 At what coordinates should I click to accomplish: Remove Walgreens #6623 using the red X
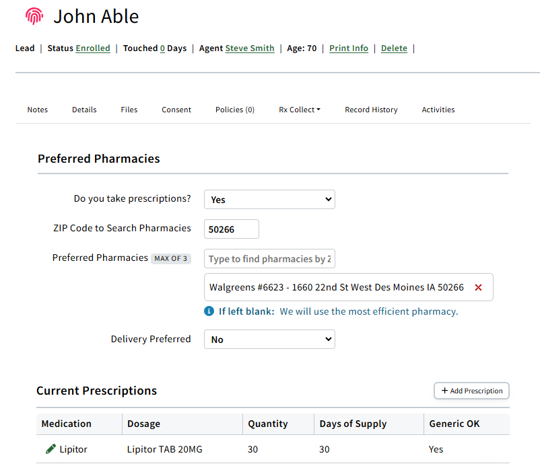[479, 287]
